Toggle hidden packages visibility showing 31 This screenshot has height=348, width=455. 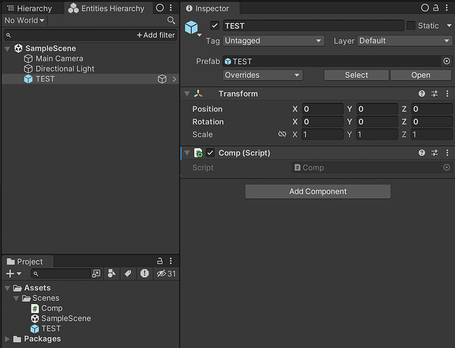pos(166,274)
